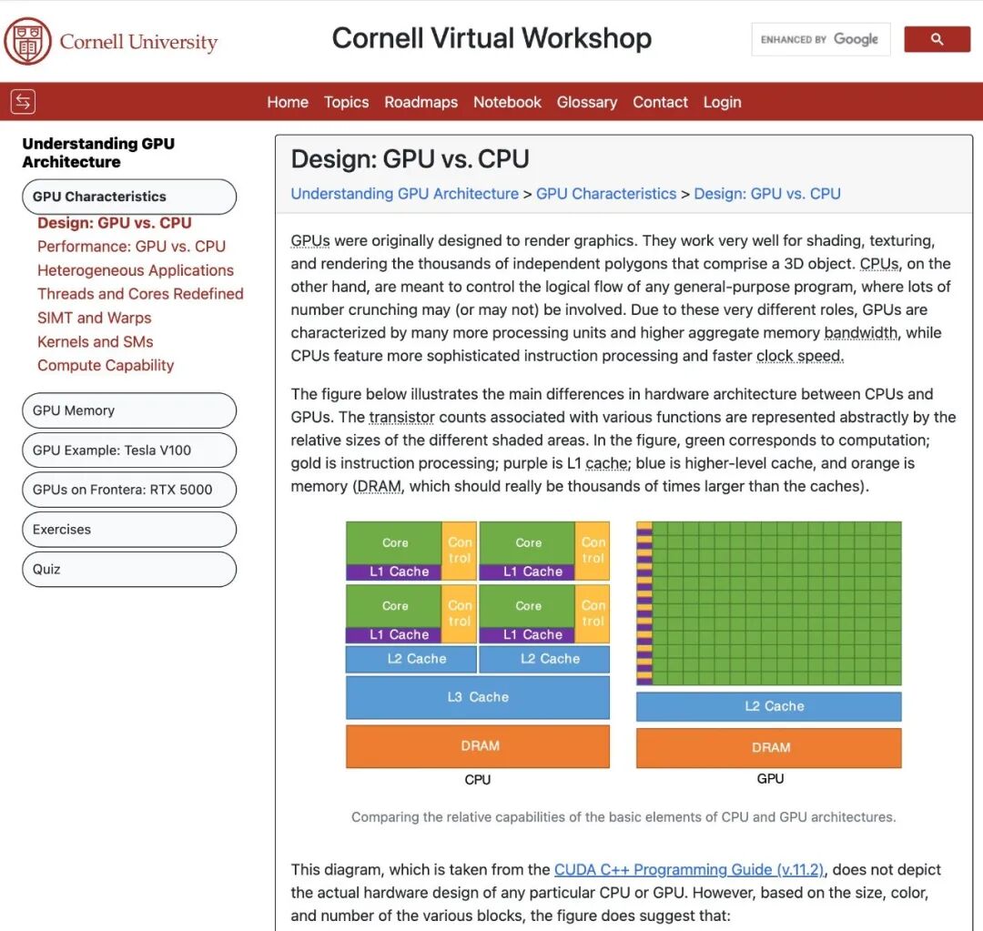Open the Contact menu item

[x=660, y=102]
